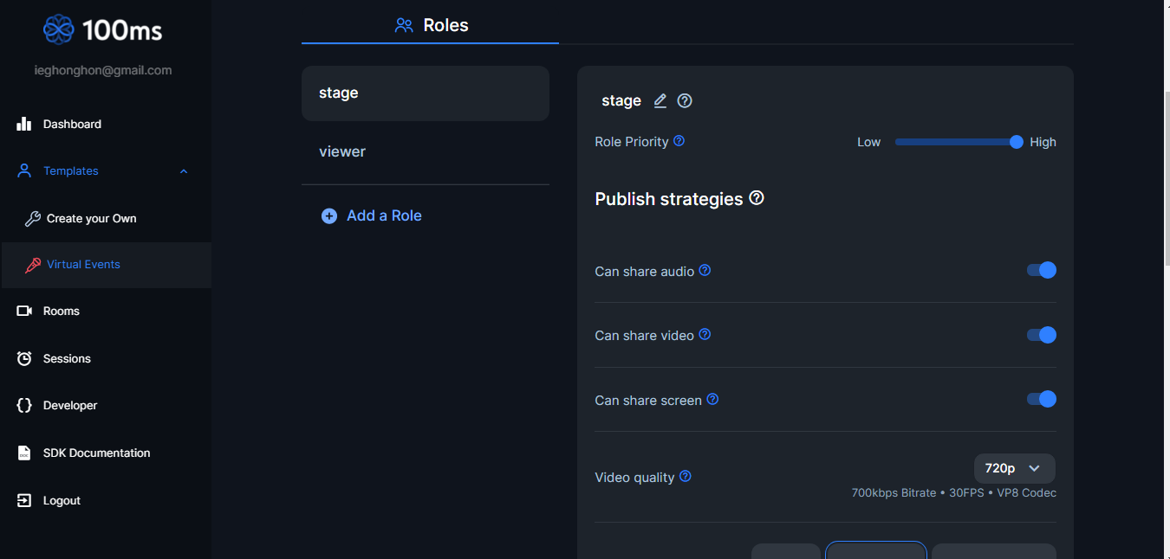
Task: Click help icon beside Publish strategies
Action: tap(757, 198)
